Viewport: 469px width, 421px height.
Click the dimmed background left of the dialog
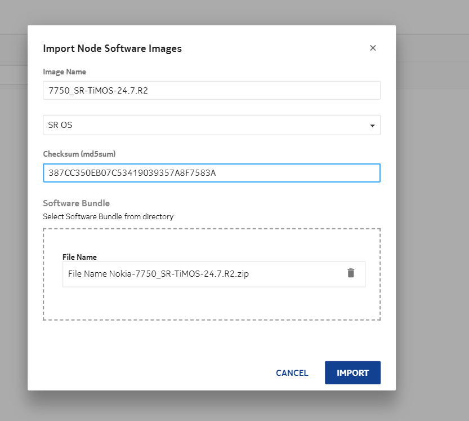(14, 225)
